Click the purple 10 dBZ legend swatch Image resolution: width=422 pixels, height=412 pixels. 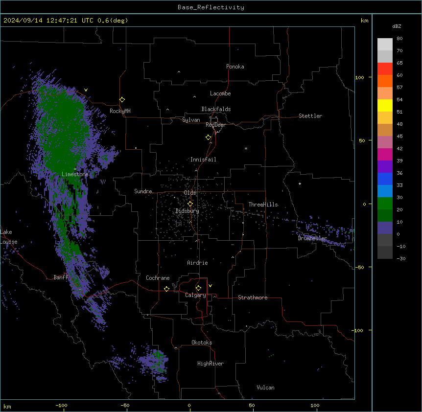385,228
